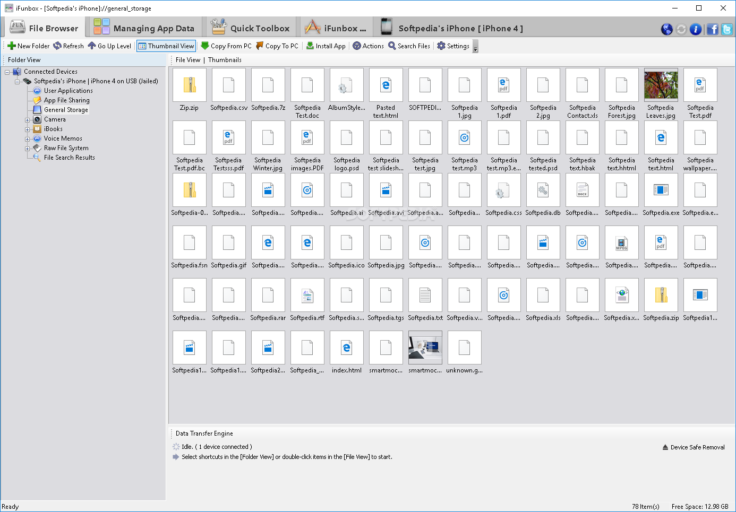Expand Raw File System node

28,149
